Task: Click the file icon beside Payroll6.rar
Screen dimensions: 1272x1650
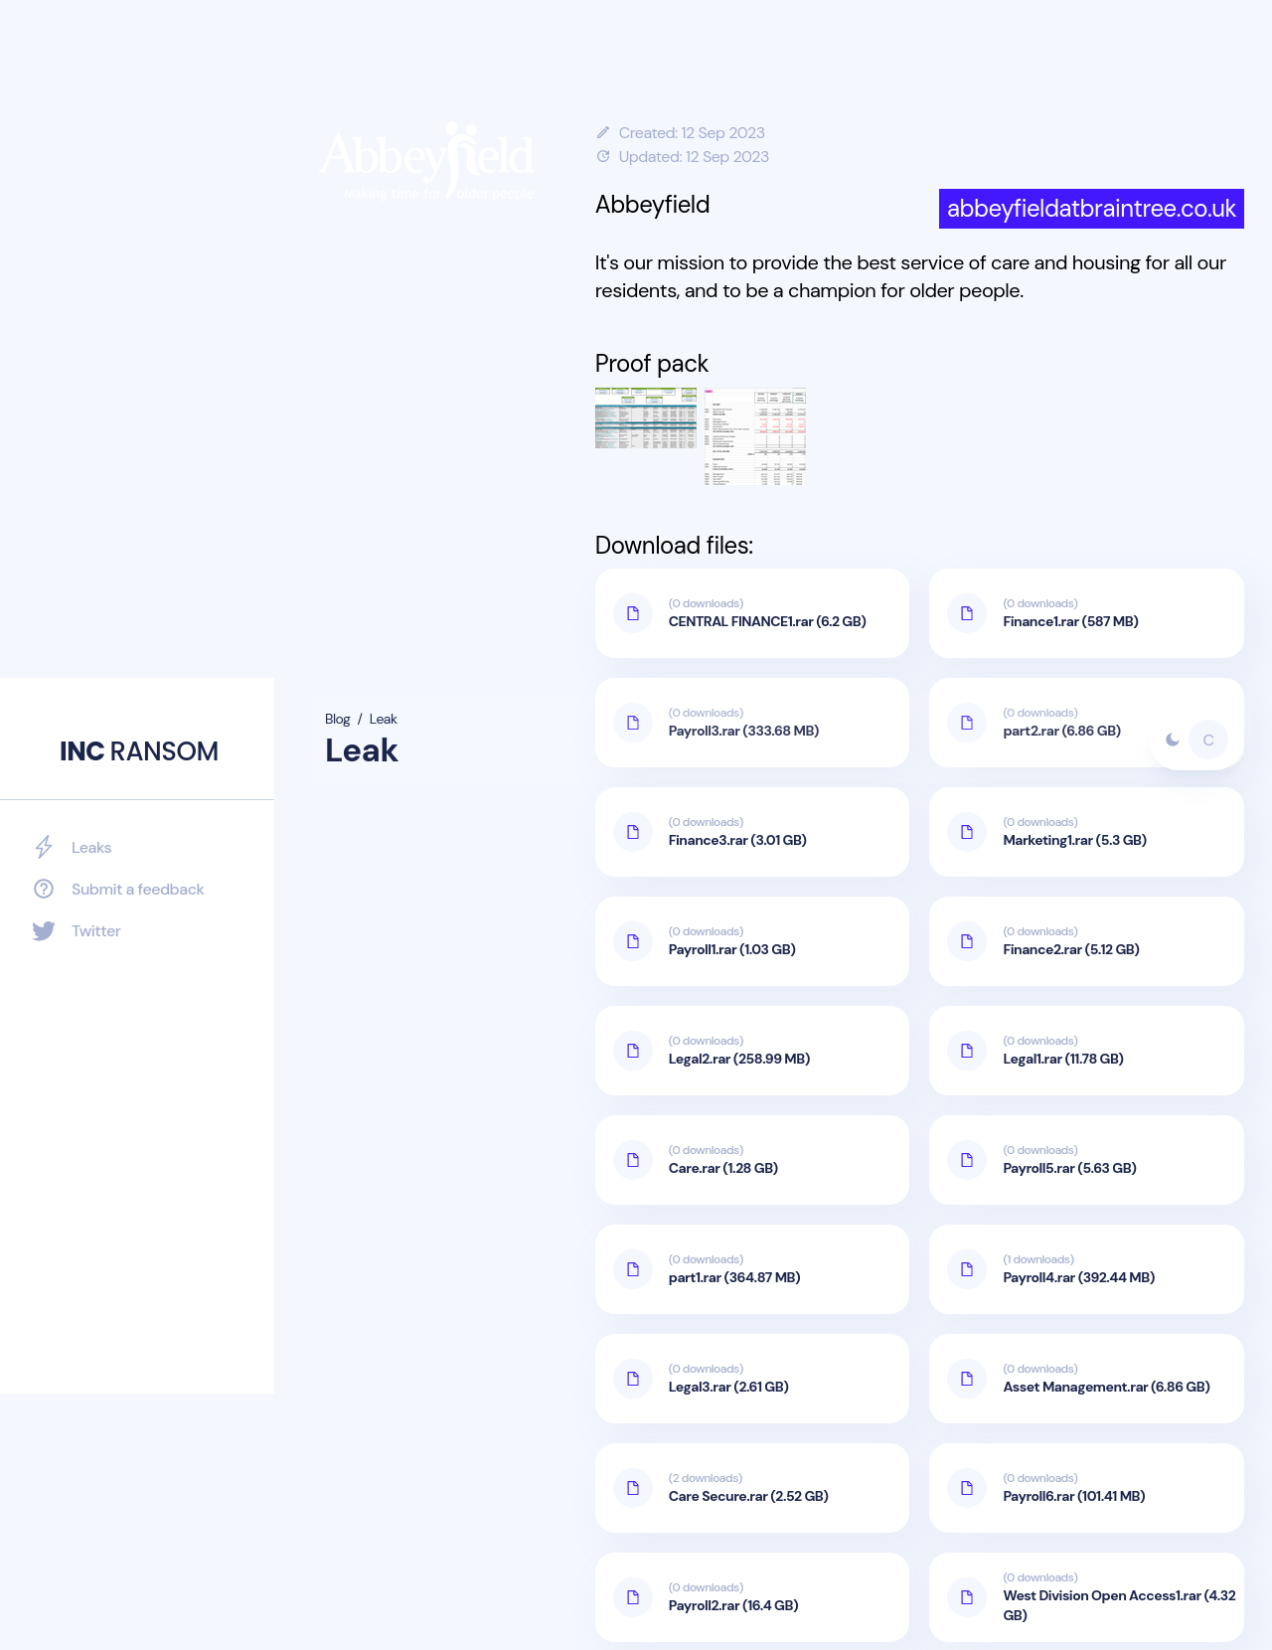Action: [967, 1488]
